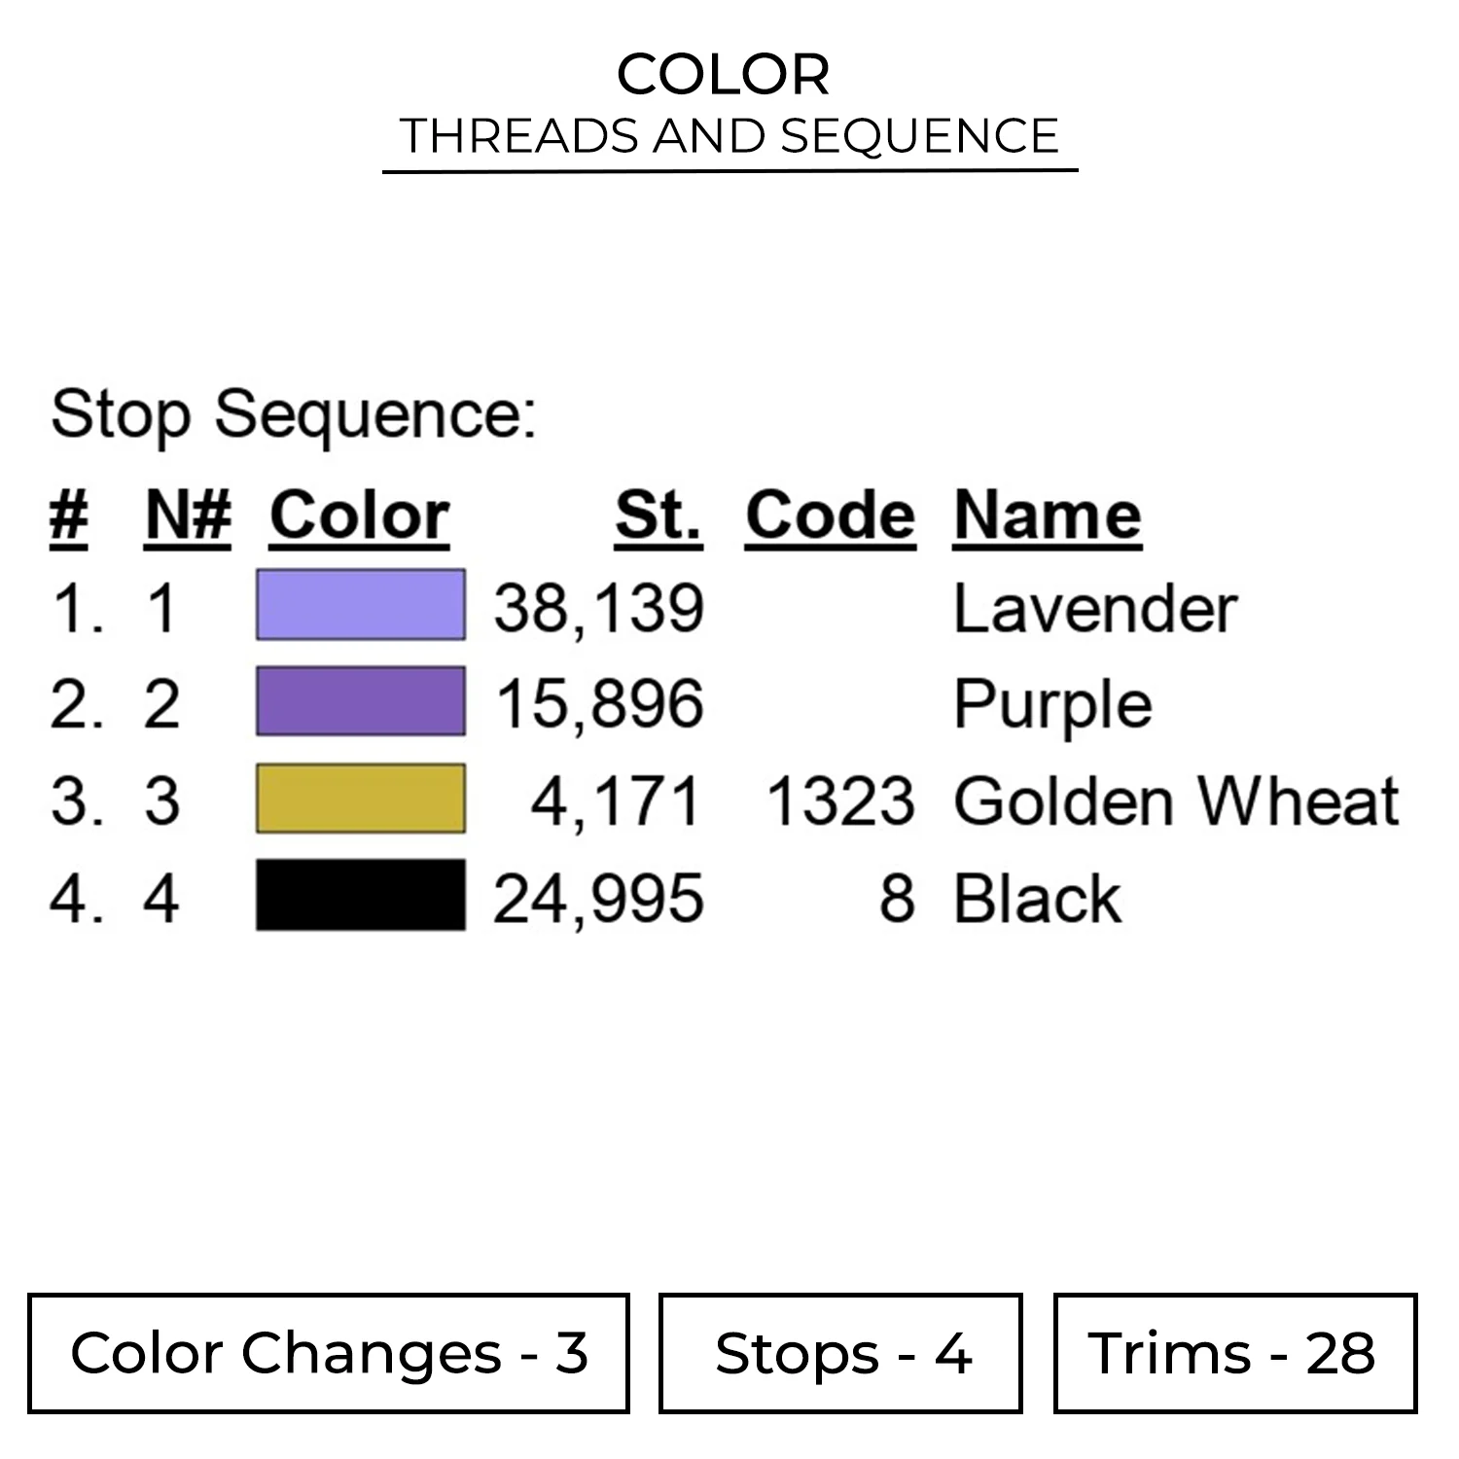Click the 'Trims - 28' box
The image size is (1459, 1459).
[1234, 1353]
